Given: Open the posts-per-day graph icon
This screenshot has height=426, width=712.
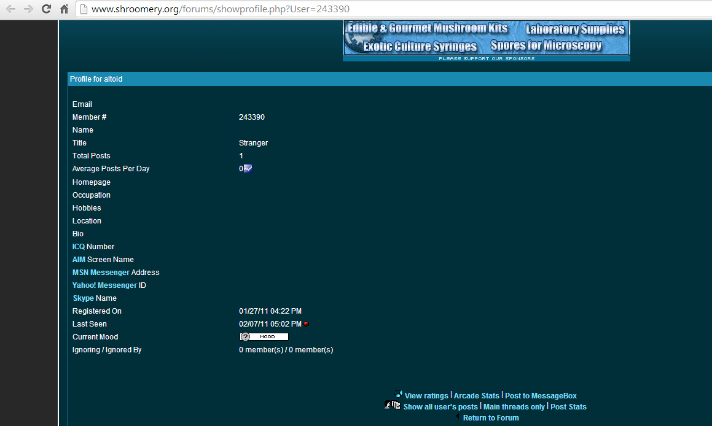Looking at the screenshot, I should tap(248, 169).
